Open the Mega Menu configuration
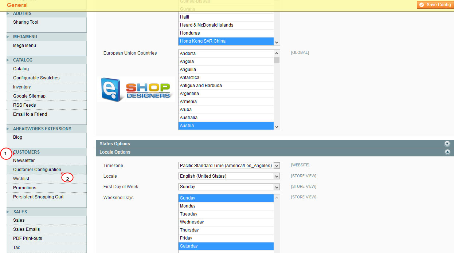 coord(24,46)
